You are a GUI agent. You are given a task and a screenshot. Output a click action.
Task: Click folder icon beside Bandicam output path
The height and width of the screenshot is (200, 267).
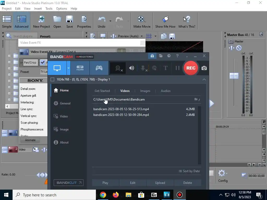pos(196,99)
